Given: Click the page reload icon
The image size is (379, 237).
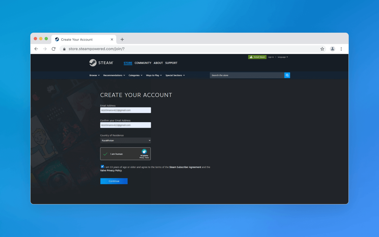Looking at the screenshot, I should pyautogui.click(x=53, y=49).
